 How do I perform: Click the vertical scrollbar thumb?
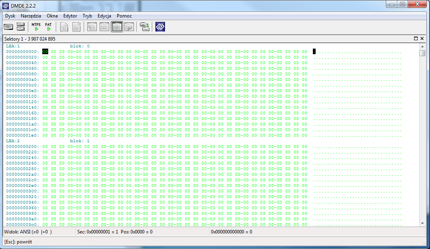click(422, 53)
